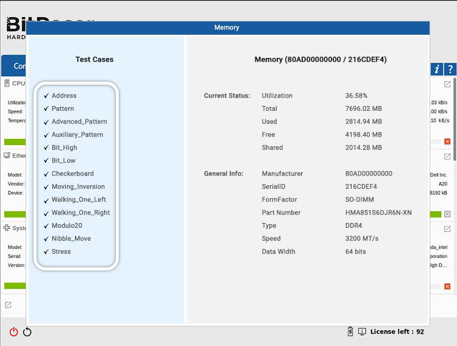Click the License left: 92 label

[x=397, y=332]
